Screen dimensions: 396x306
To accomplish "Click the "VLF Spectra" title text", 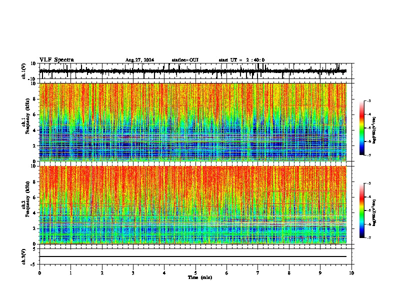I will click(56, 60).
